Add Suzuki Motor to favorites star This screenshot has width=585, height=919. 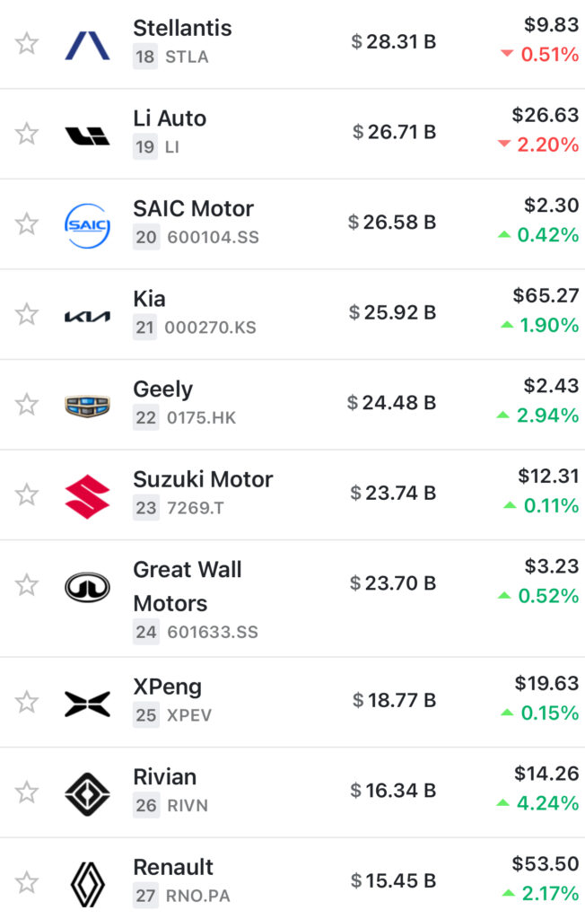(27, 495)
